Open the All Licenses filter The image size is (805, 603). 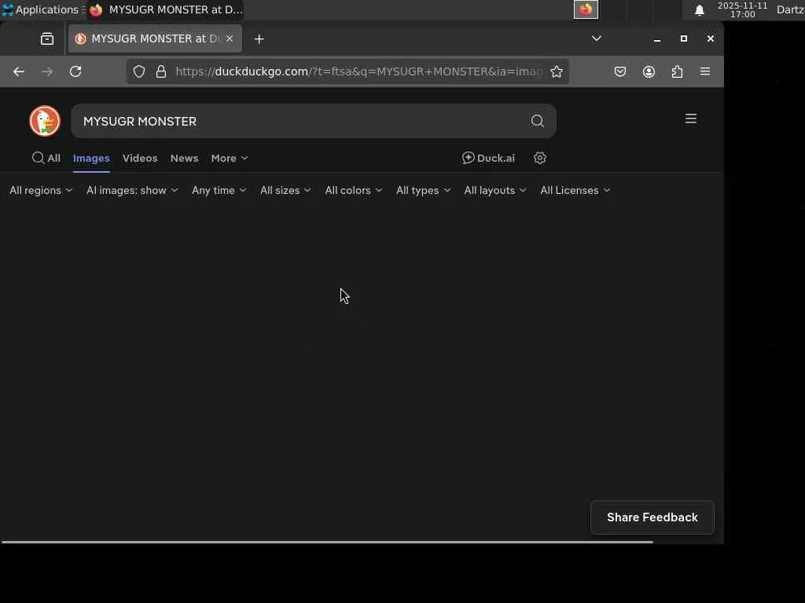coord(575,190)
